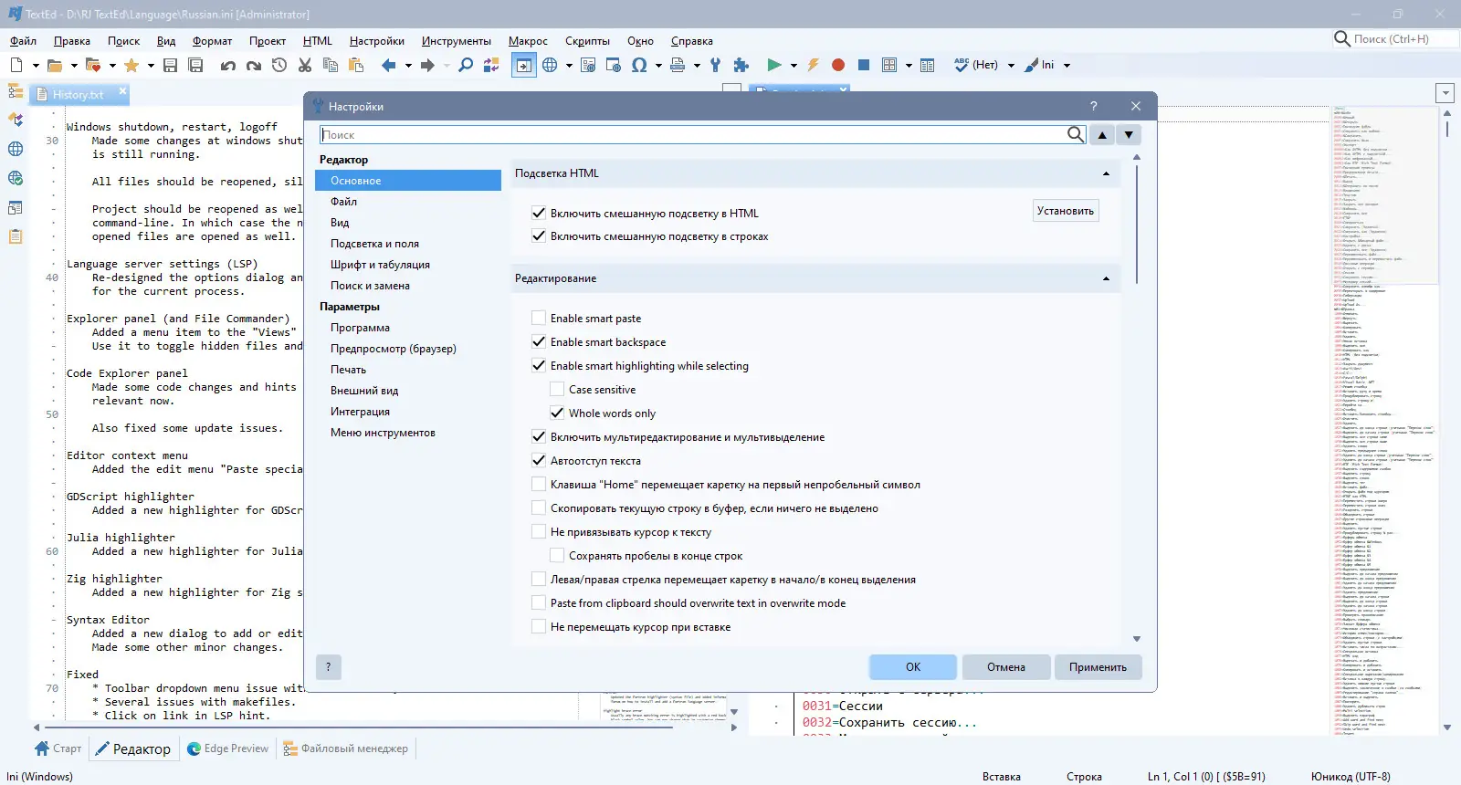Click the 'Установить' button
This screenshot has width=1461, height=785.
(x=1066, y=211)
